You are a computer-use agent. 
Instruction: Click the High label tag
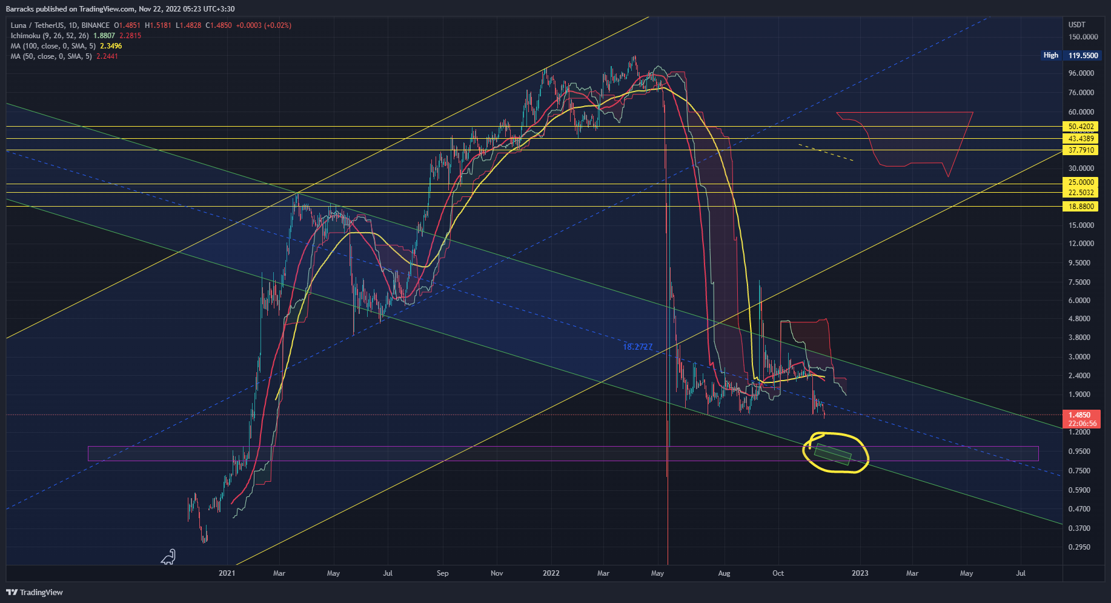1050,55
